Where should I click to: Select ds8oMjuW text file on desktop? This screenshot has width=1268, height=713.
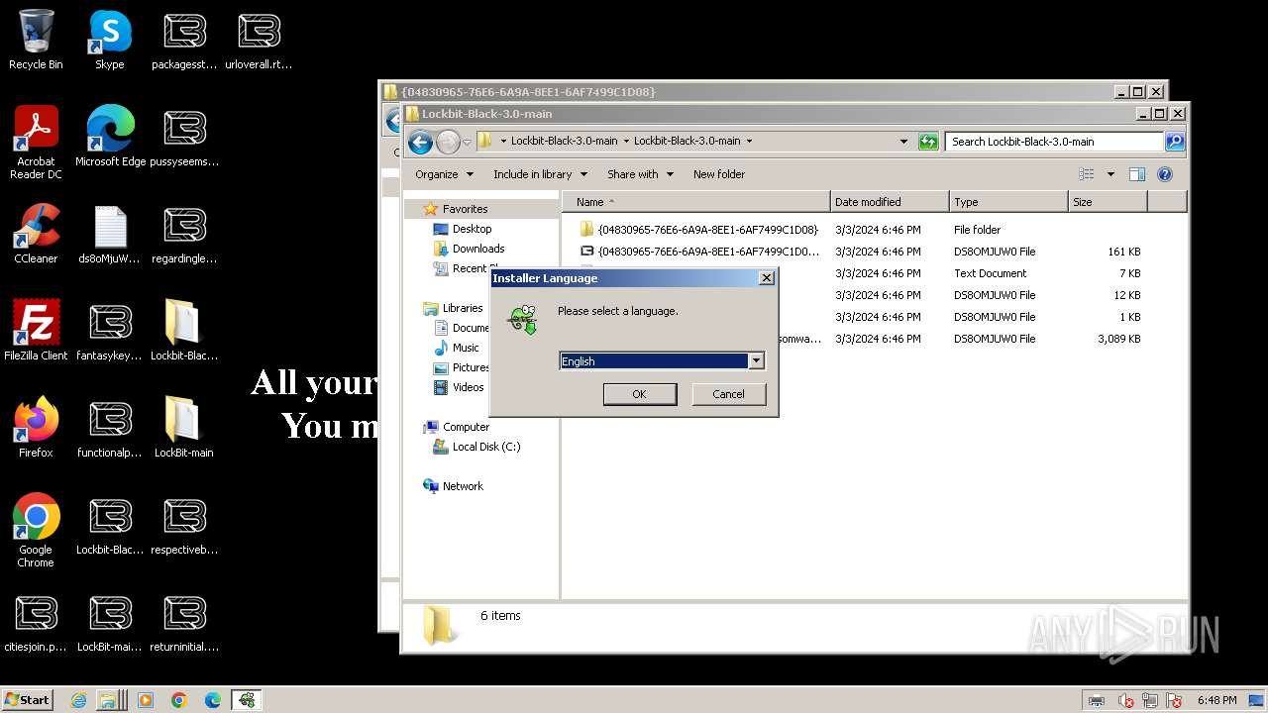click(x=110, y=235)
